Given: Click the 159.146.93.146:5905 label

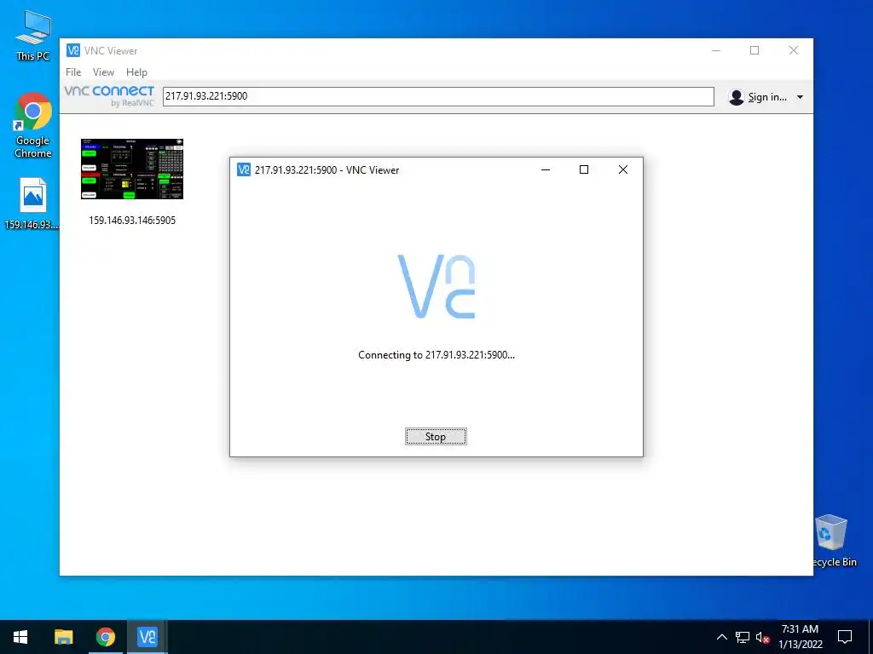Looking at the screenshot, I should pyautogui.click(x=132, y=221).
